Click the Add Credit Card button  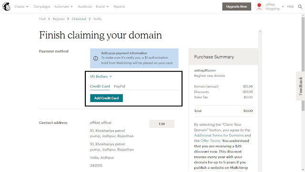pos(106,98)
